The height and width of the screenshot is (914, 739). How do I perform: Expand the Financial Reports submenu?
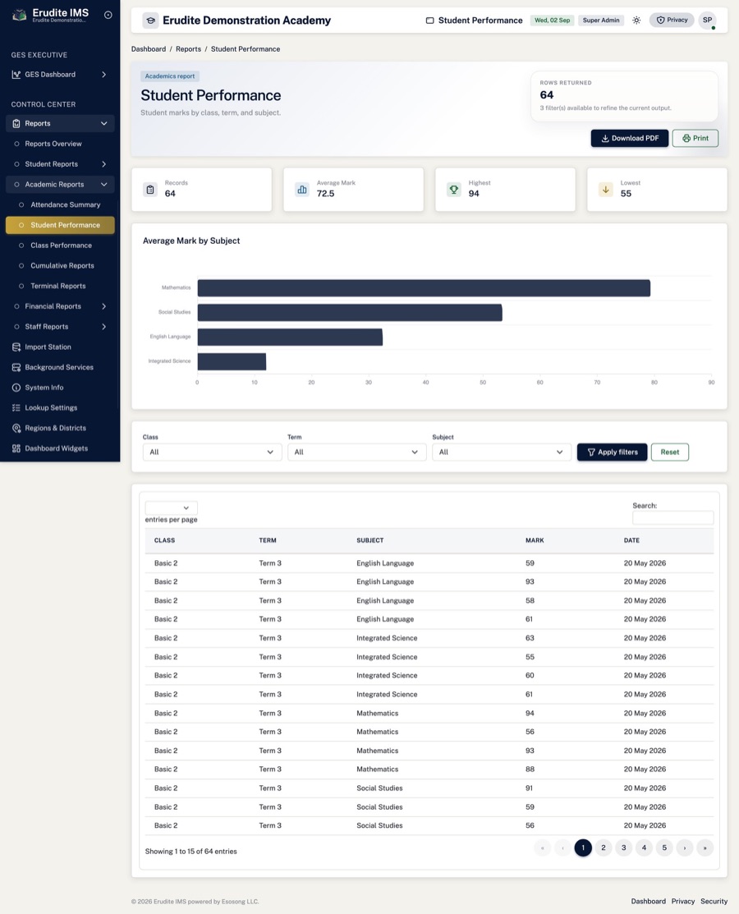point(103,306)
